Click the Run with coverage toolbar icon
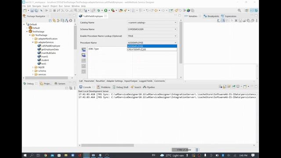The height and width of the screenshot is (158, 281). coord(113,11)
